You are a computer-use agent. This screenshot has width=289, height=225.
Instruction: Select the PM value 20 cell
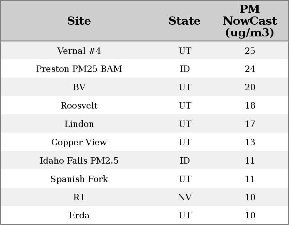250,87
